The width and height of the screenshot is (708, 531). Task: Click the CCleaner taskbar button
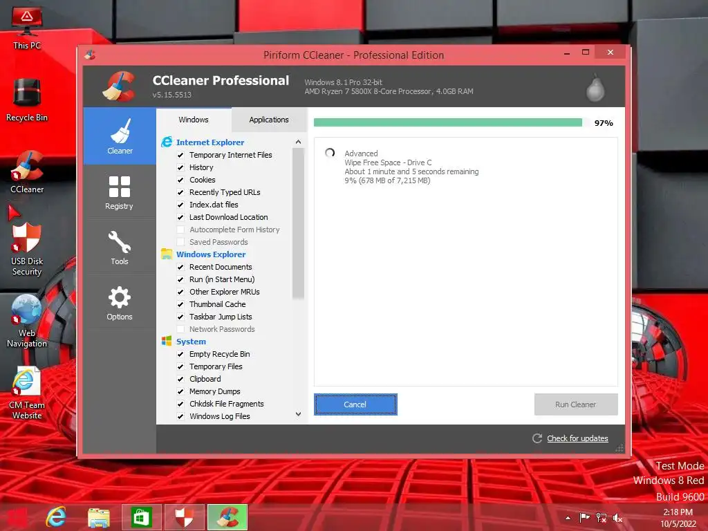point(227,517)
